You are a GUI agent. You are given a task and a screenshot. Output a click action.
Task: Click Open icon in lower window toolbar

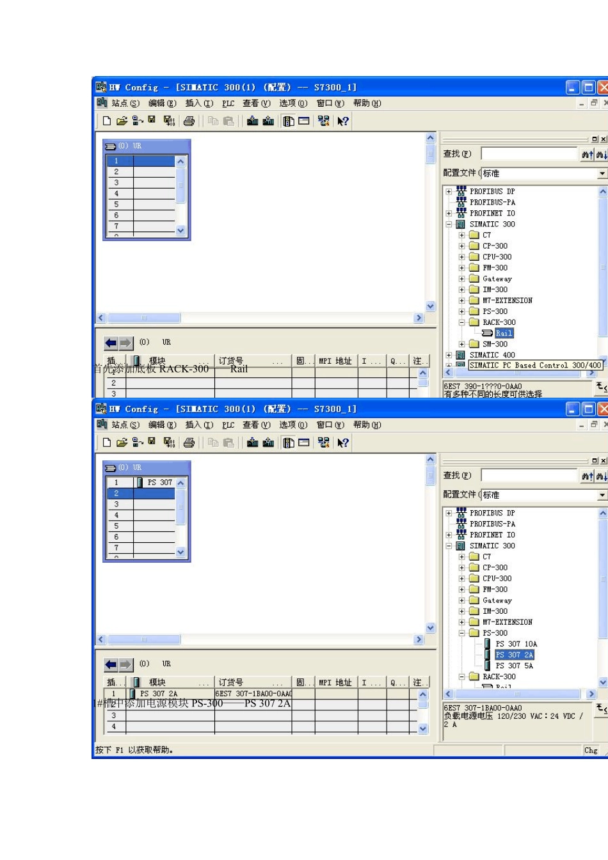122,442
